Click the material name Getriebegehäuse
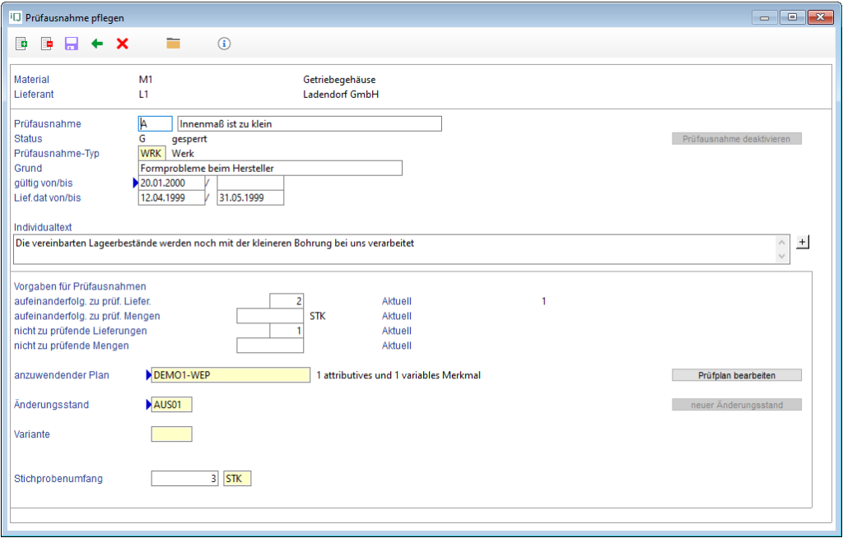Viewport: 843px width, 538px height. (x=339, y=80)
